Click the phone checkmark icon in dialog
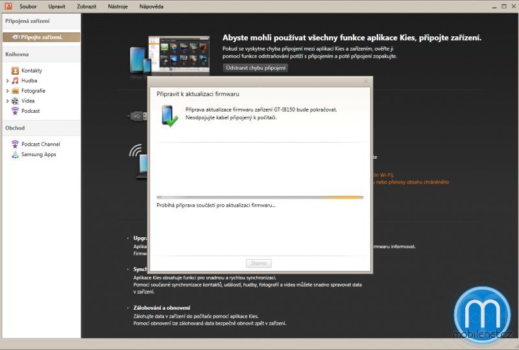This screenshot has width=519, height=350. click(169, 115)
